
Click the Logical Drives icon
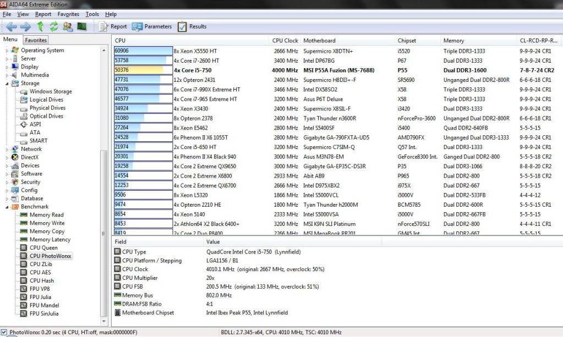point(24,100)
